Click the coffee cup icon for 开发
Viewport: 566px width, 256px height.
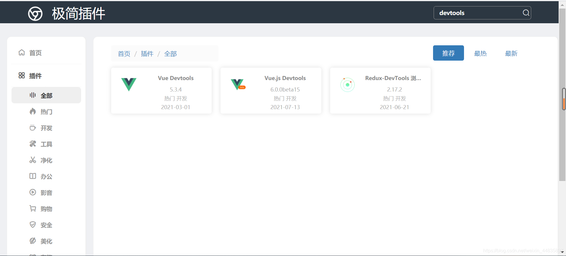33,127
